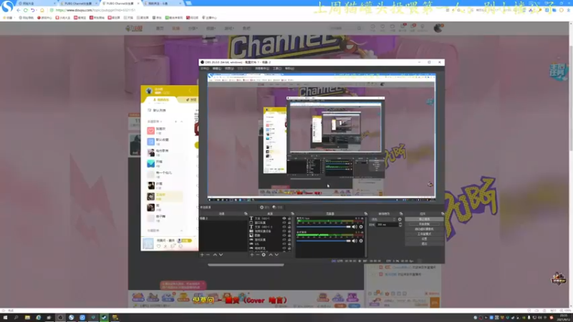Move selected OBS source up
The height and width of the screenshot is (322, 573).
271,255
